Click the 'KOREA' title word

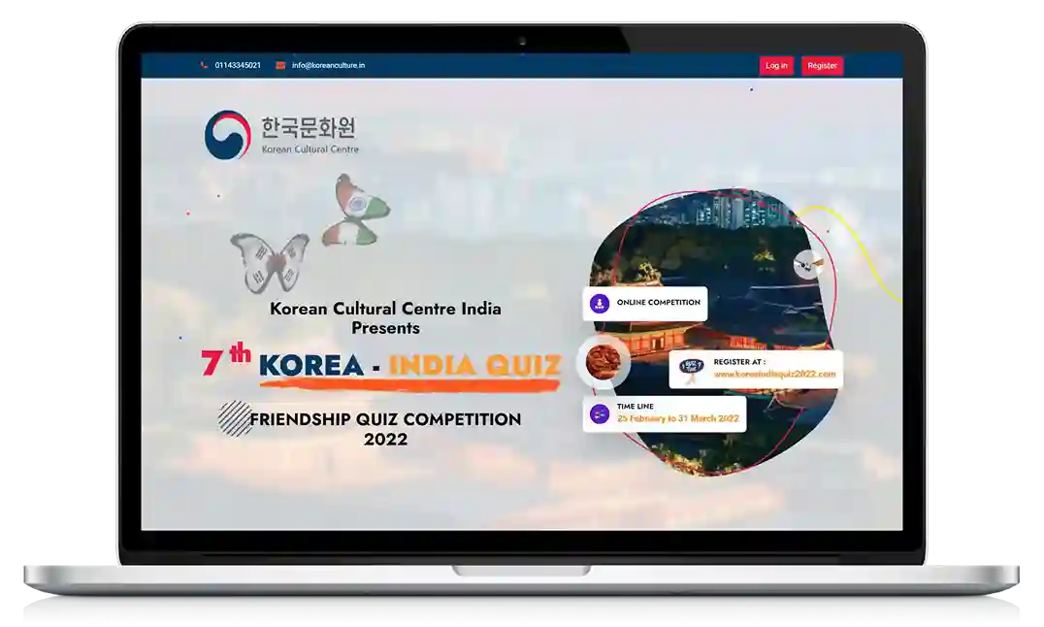[x=310, y=365]
